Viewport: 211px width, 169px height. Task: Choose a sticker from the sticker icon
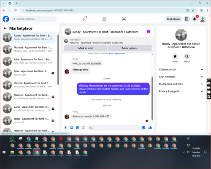click(x=78, y=128)
